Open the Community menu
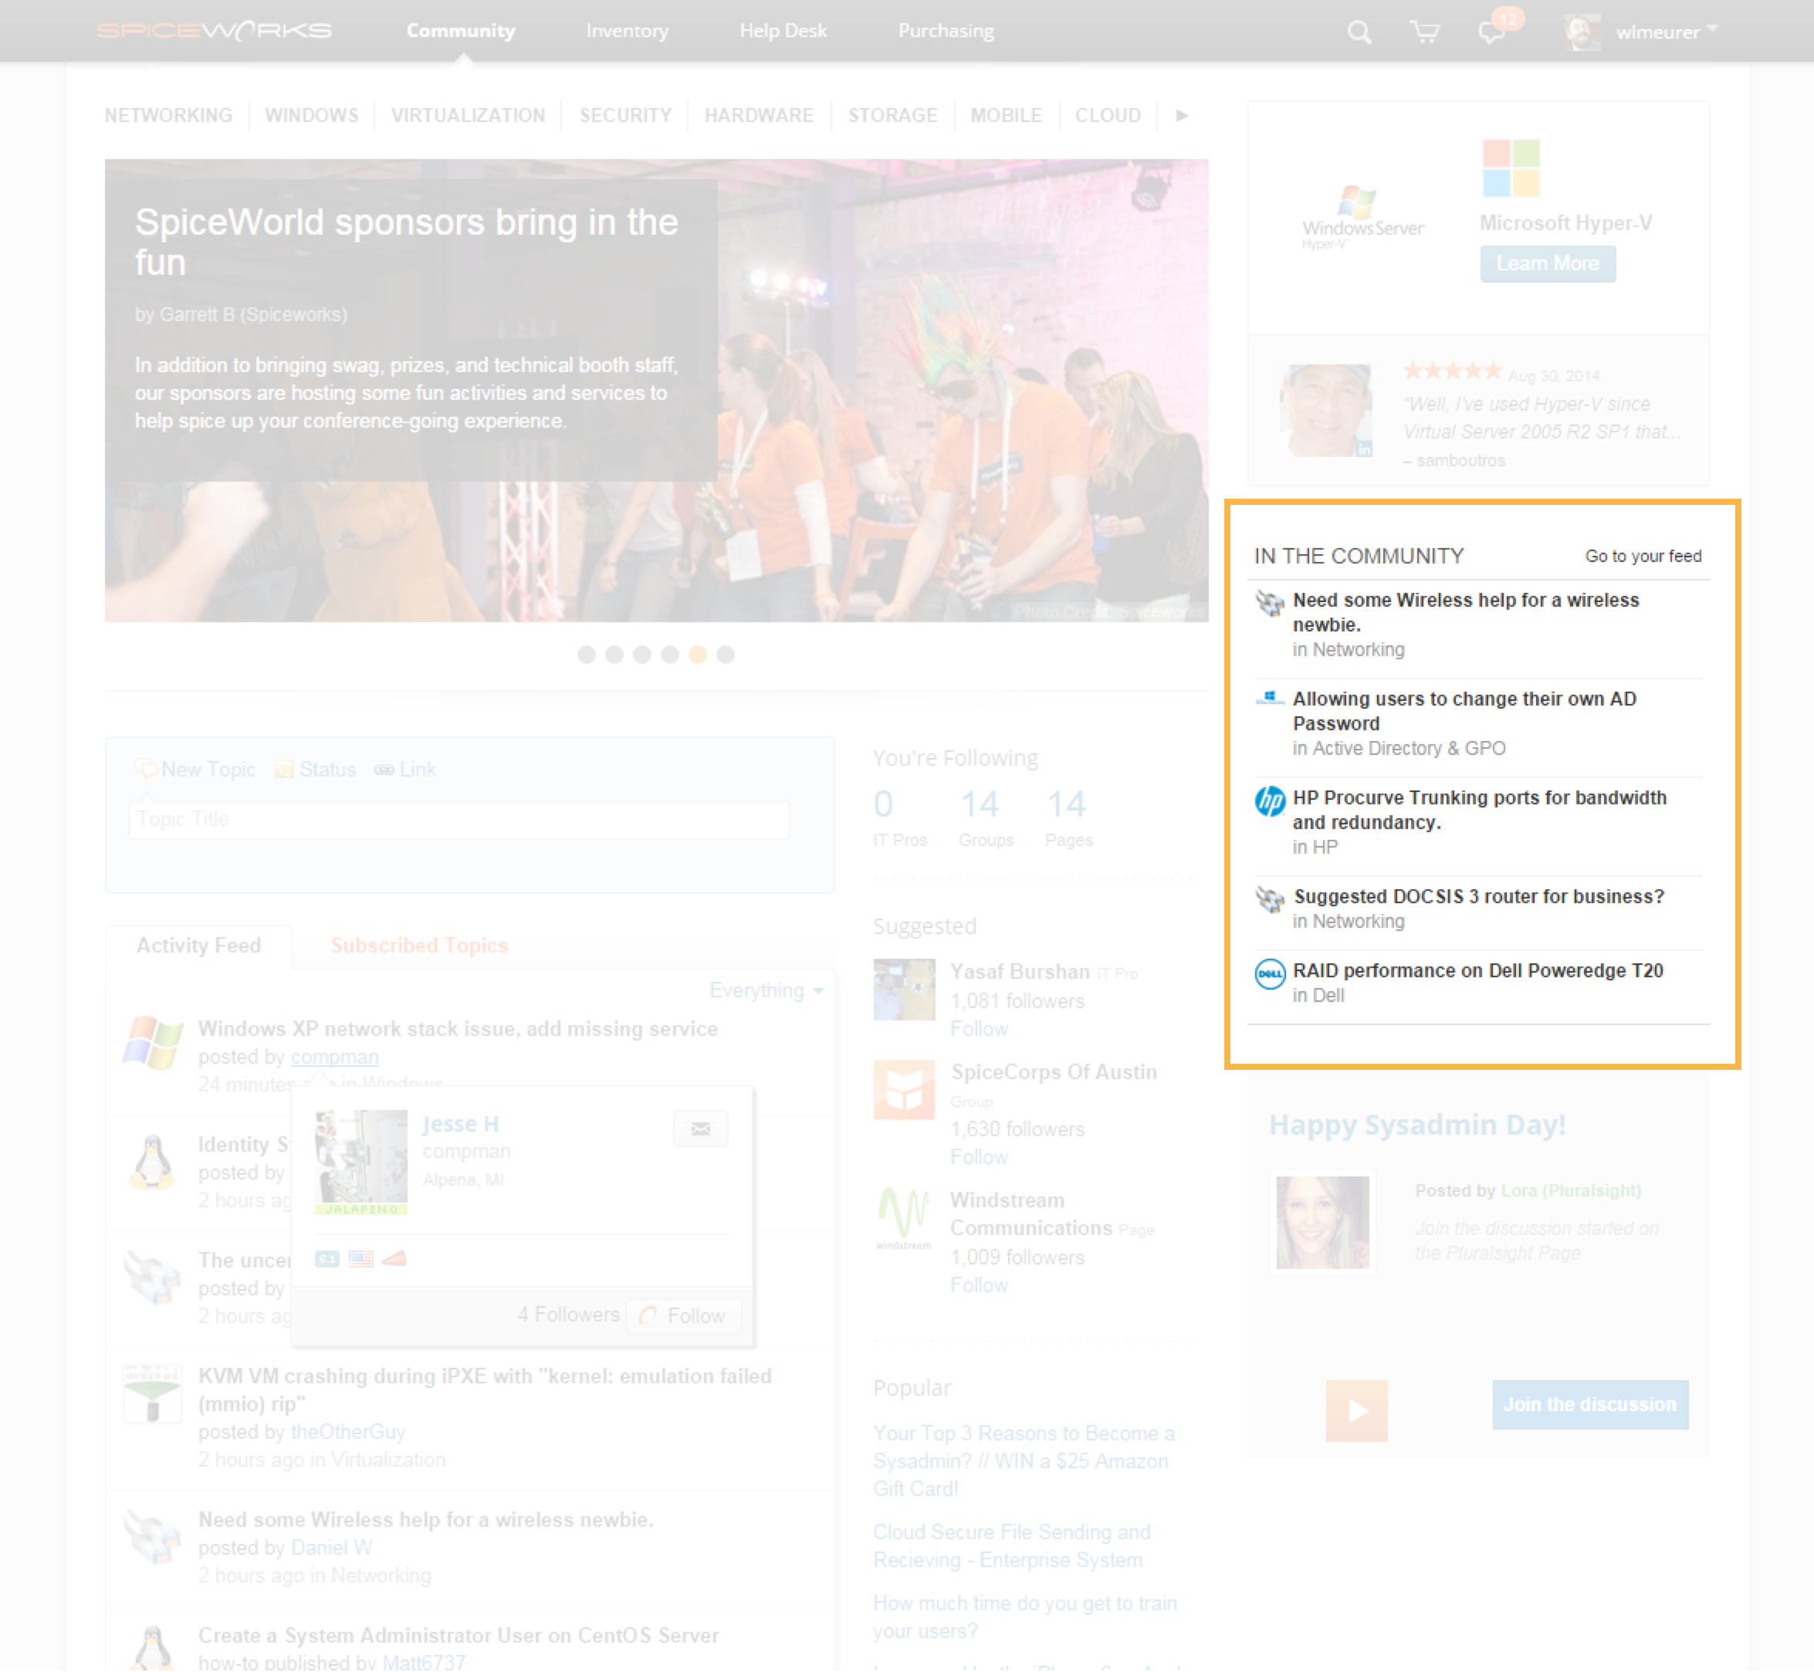The width and height of the screenshot is (1814, 1672). point(461,31)
